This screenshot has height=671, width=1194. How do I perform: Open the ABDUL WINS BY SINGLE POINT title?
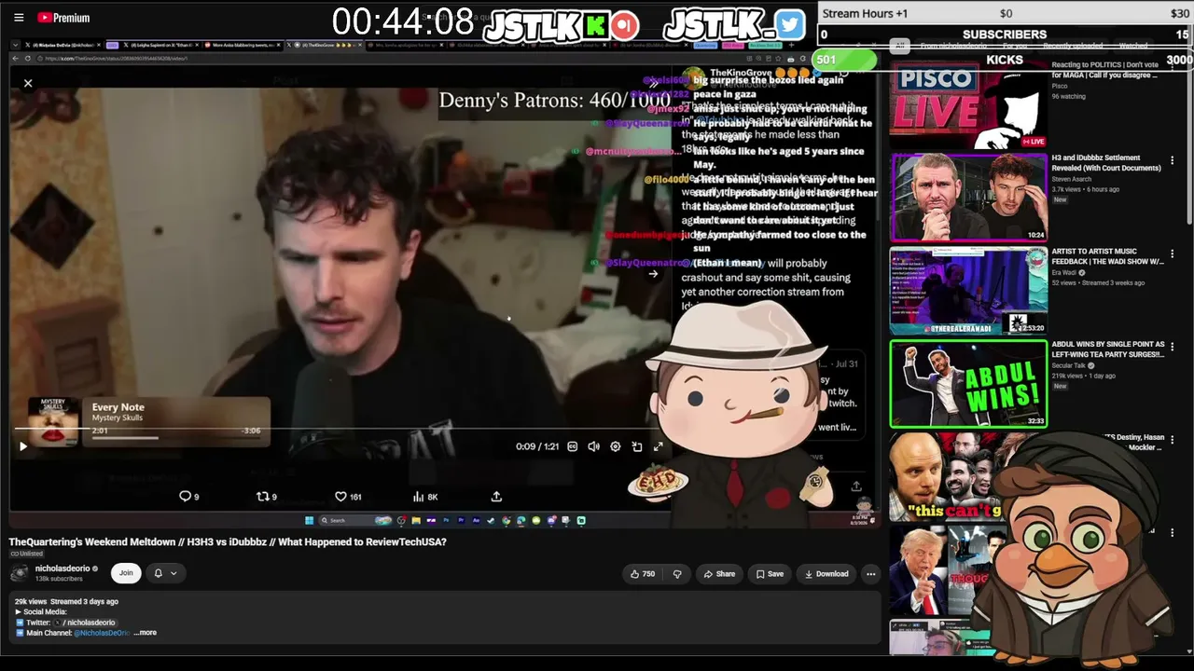1108,349
